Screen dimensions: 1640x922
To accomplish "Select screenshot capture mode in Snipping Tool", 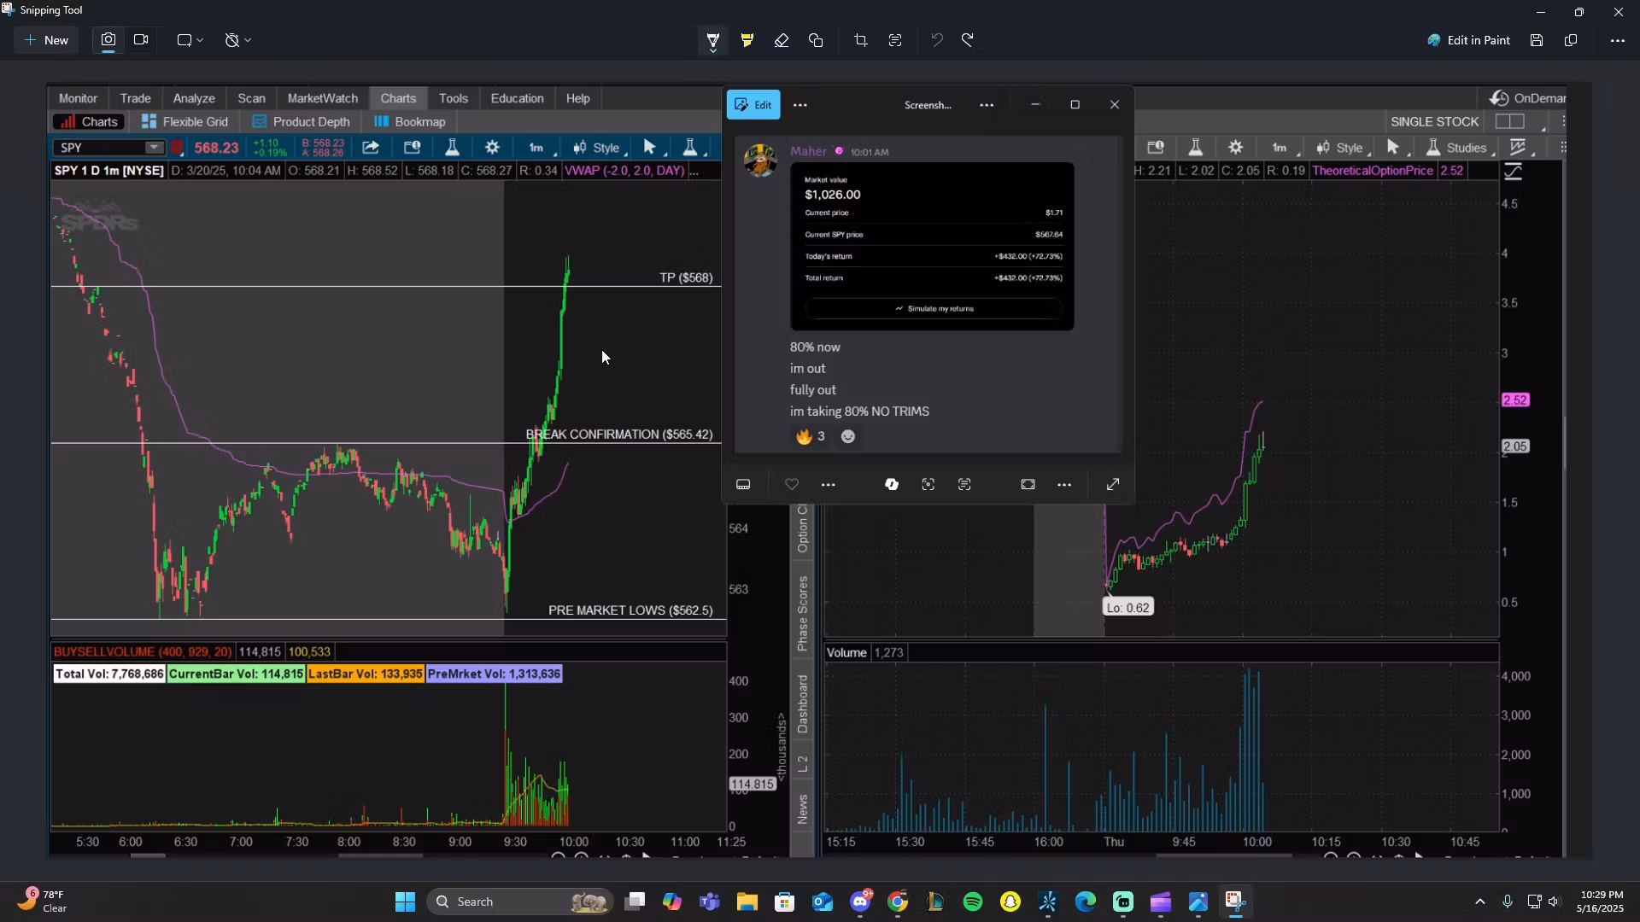I will [108, 39].
